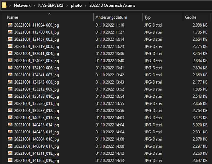
Task: Select file name 20221001_140819_017.jpg
Action: point(37,146)
